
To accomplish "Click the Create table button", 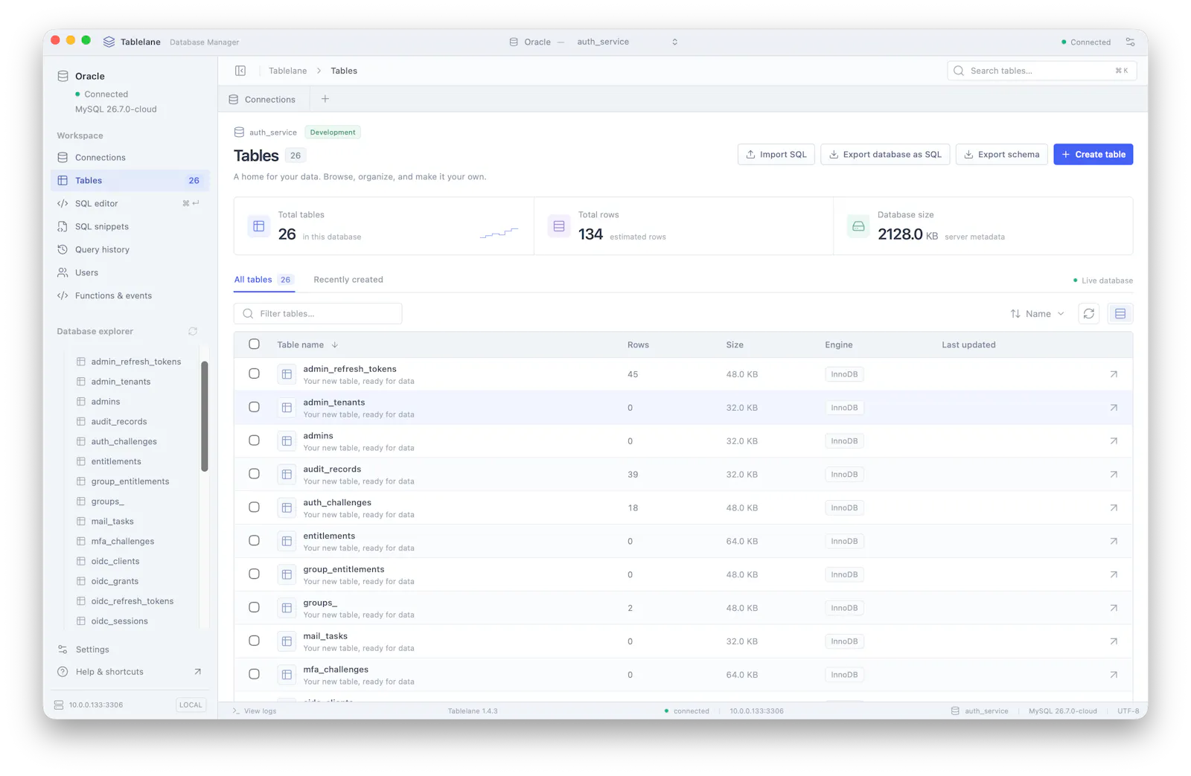I will (x=1093, y=155).
